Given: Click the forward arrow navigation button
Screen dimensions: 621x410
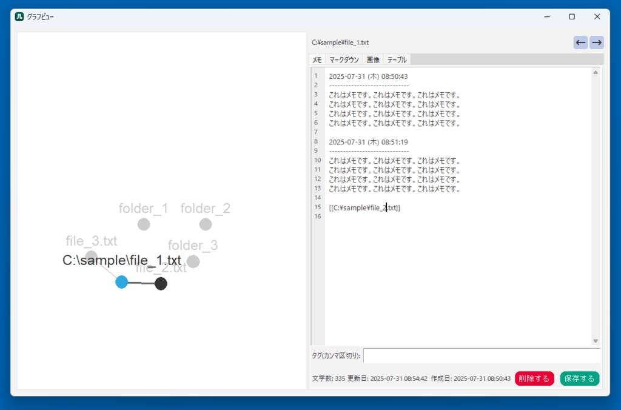Looking at the screenshot, I should pos(597,42).
